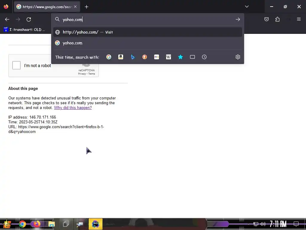Select Firefox on the taskbar
The width and height of the screenshot is (306, 230).
[x=37, y=224]
